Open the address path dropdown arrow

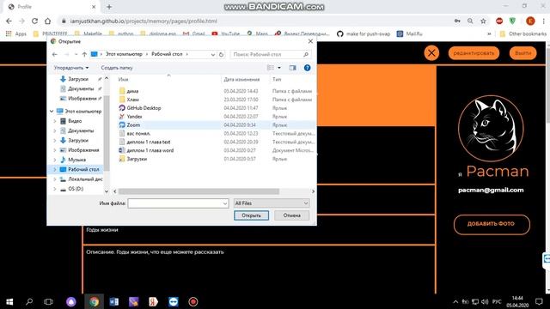pos(212,55)
